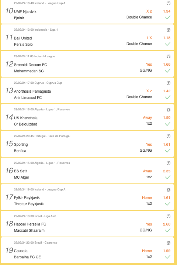Open the soccer ball icon on Caucaia row
The image size is (177, 265).
click(x=169, y=243)
